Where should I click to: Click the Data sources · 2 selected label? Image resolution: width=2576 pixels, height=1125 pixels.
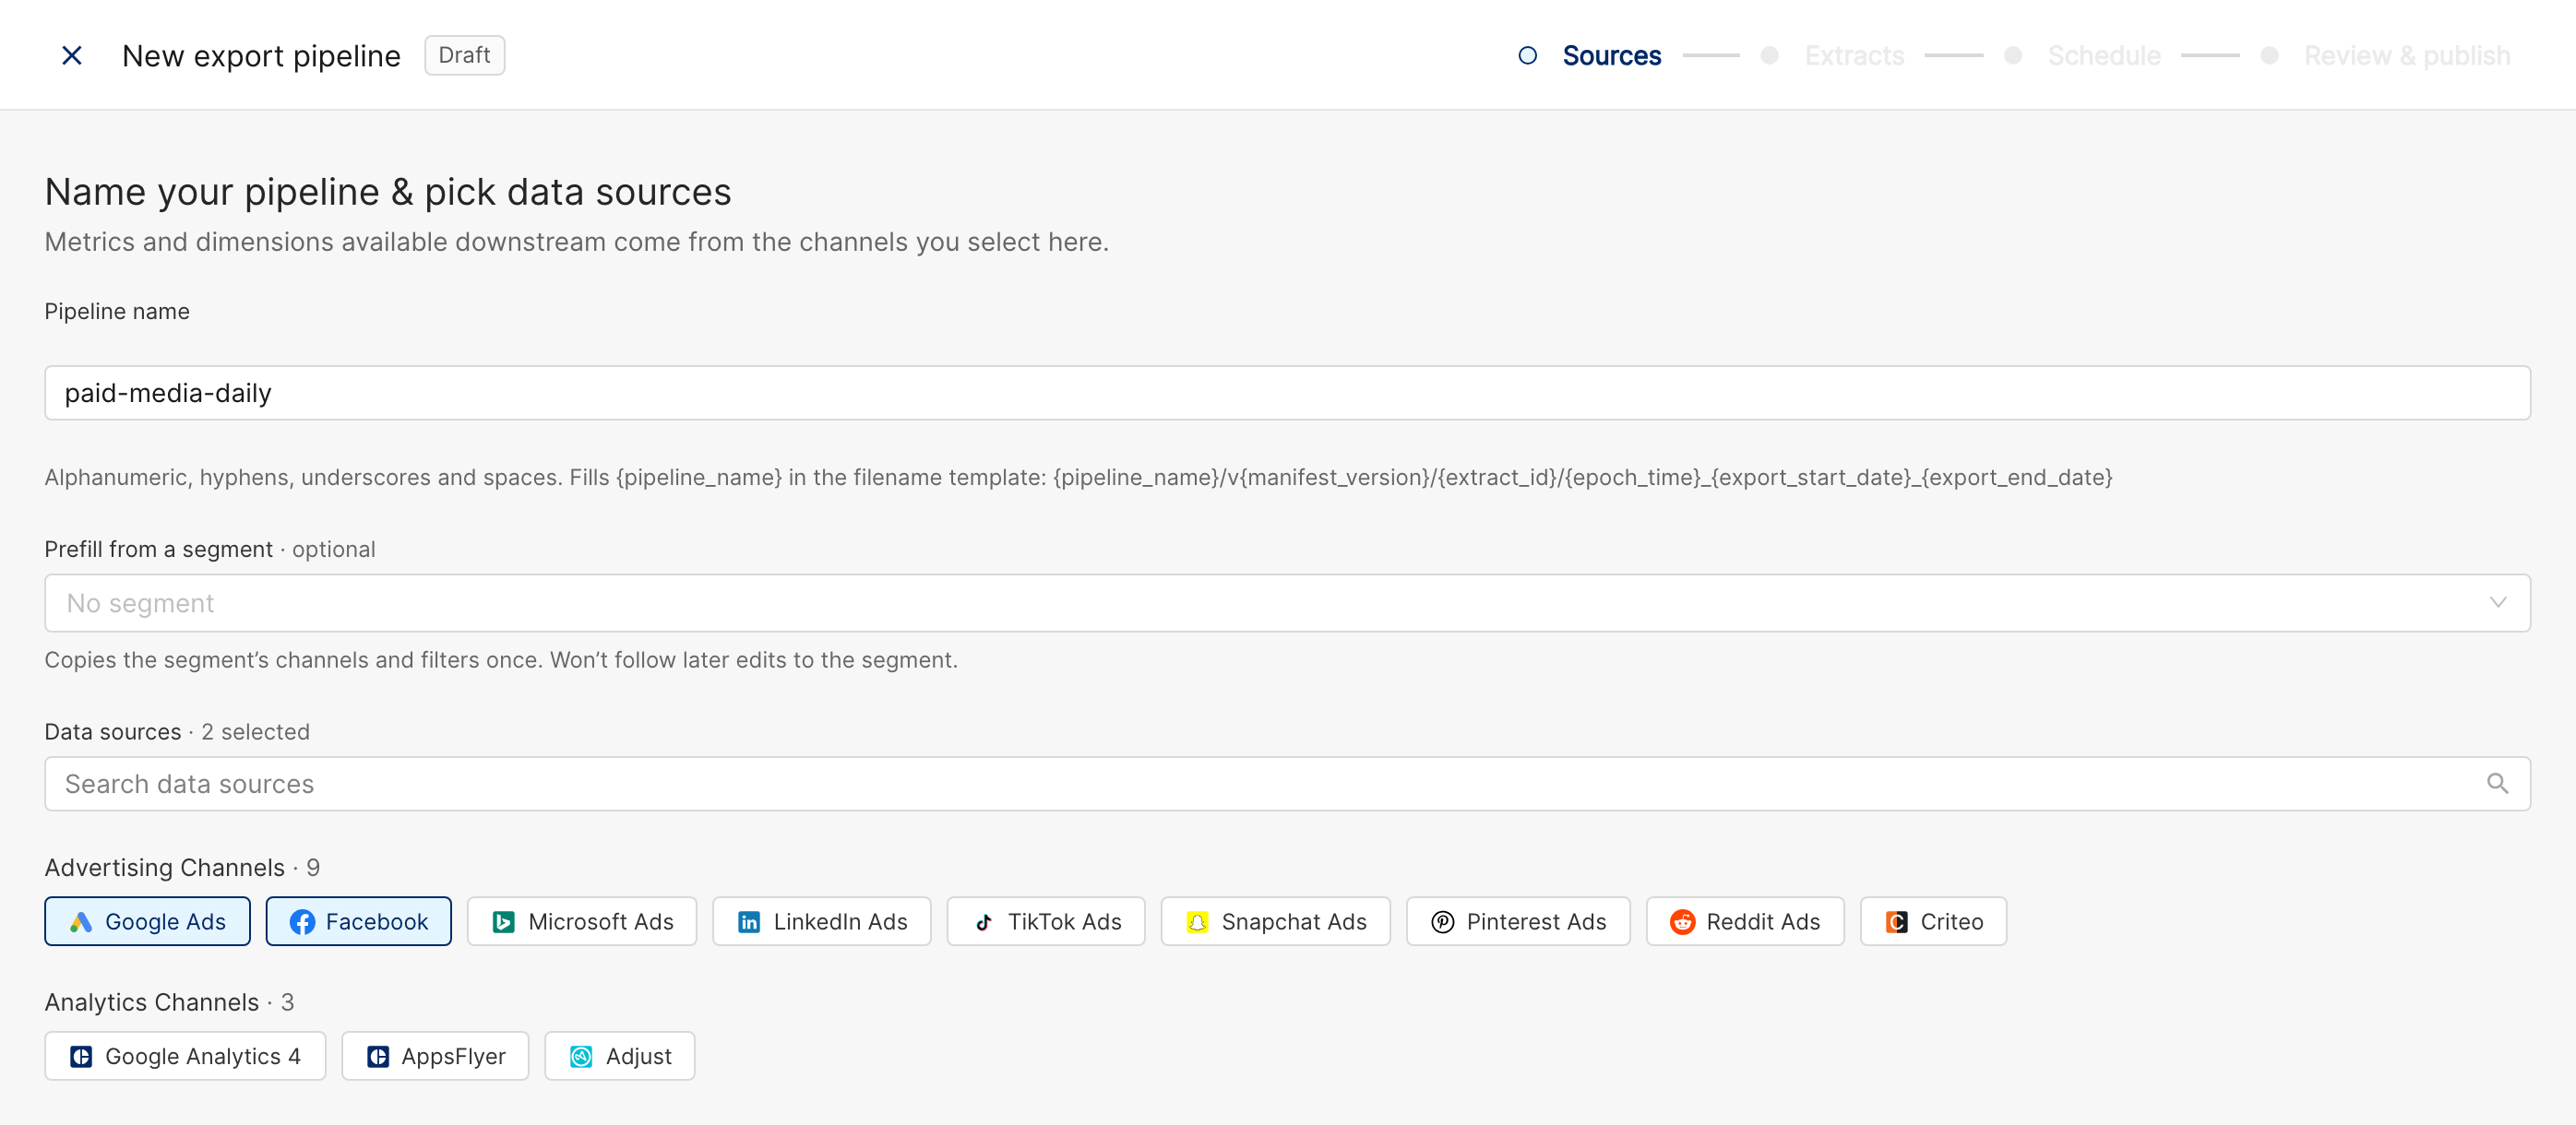pyautogui.click(x=177, y=731)
